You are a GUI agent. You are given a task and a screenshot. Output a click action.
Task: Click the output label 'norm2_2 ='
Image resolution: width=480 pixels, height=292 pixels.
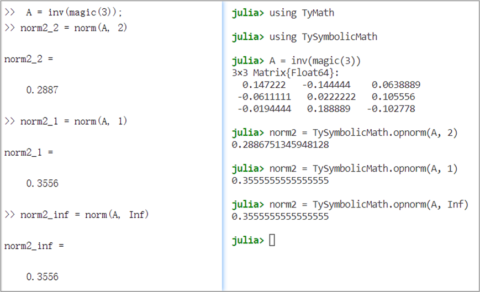coord(29,59)
